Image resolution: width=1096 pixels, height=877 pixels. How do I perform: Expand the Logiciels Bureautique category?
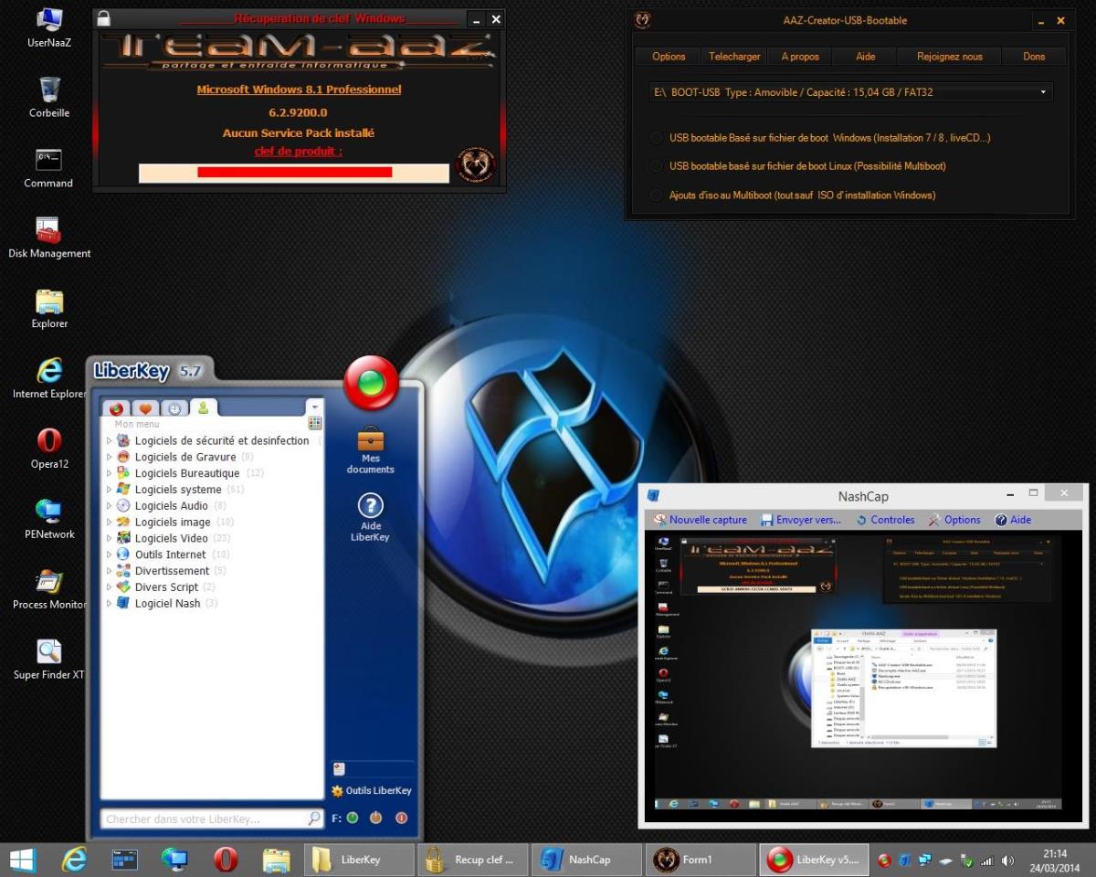pyautogui.click(x=110, y=473)
